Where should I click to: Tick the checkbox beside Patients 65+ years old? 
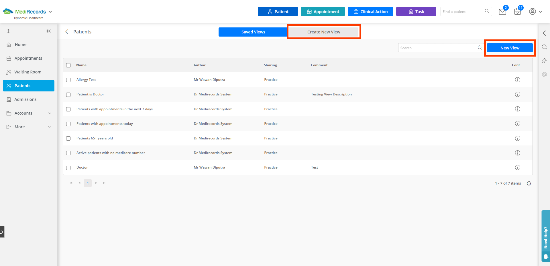(68, 138)
